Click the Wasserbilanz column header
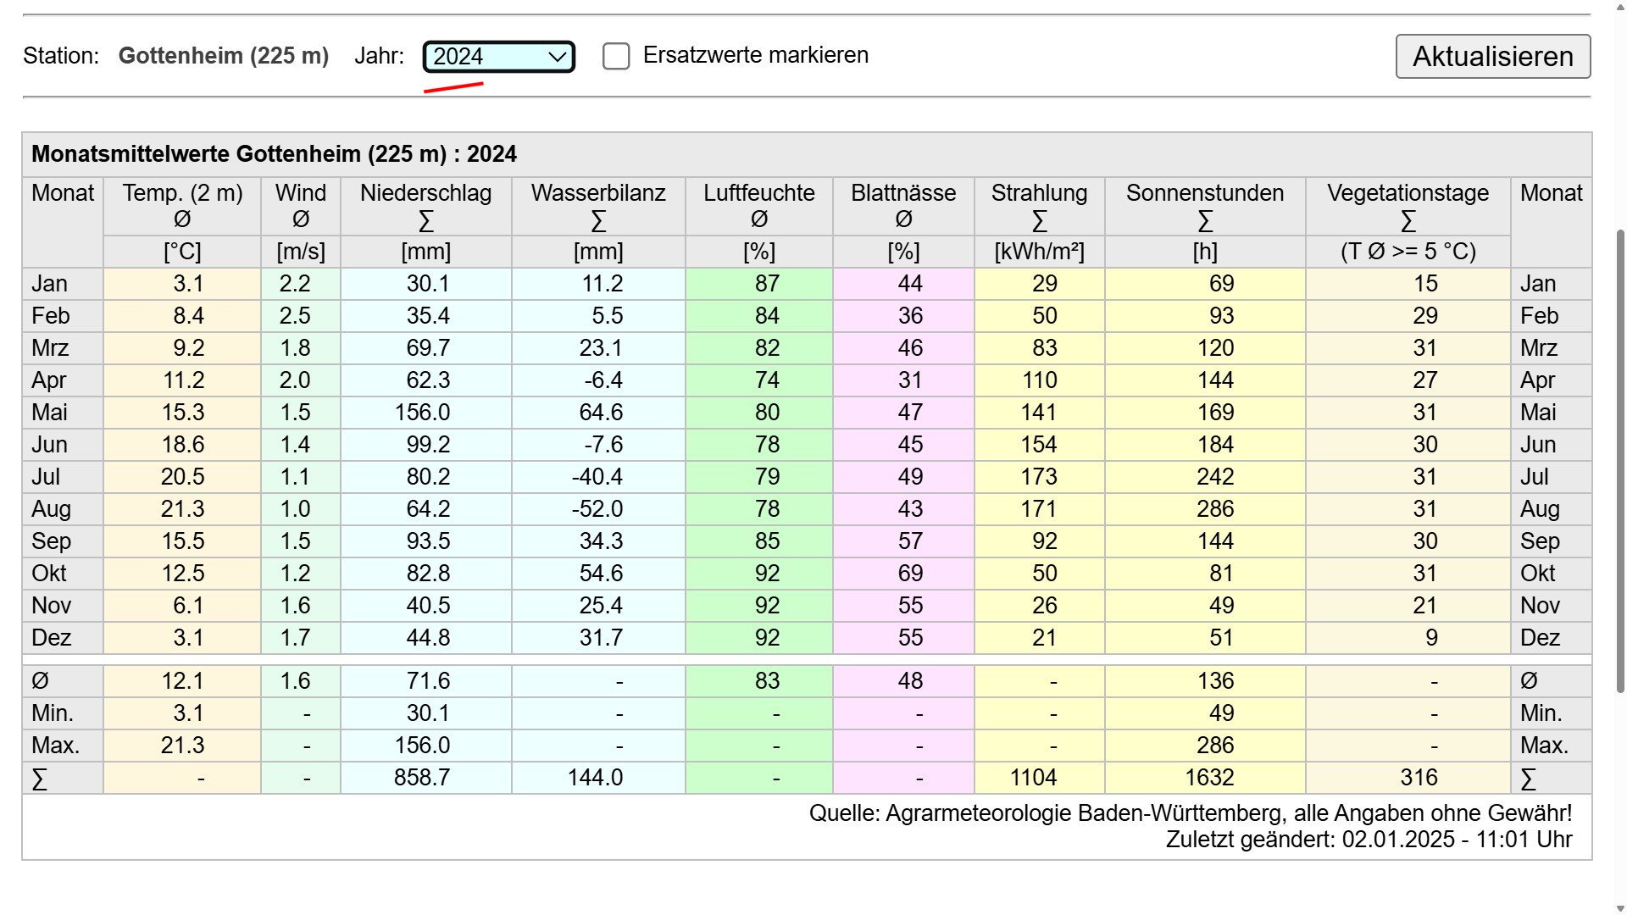This screenshot has height=915, width=1627. pyautogui.click(x=598, y=193)
